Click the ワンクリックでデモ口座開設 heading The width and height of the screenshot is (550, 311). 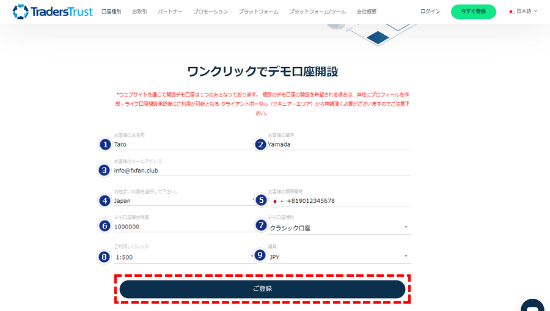[x=262, y=71]
